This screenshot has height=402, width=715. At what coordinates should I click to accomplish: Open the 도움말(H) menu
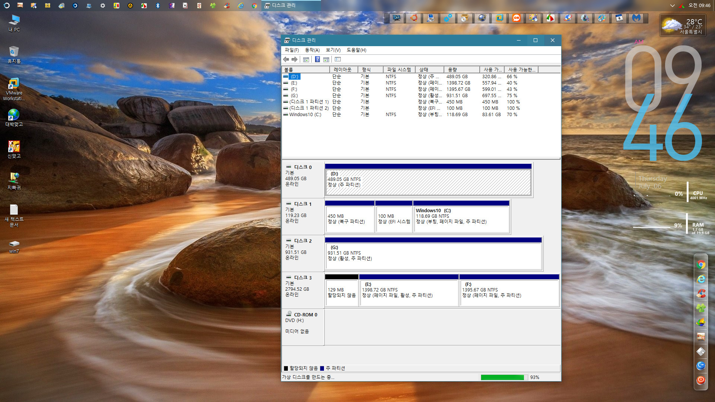point(356,50)
